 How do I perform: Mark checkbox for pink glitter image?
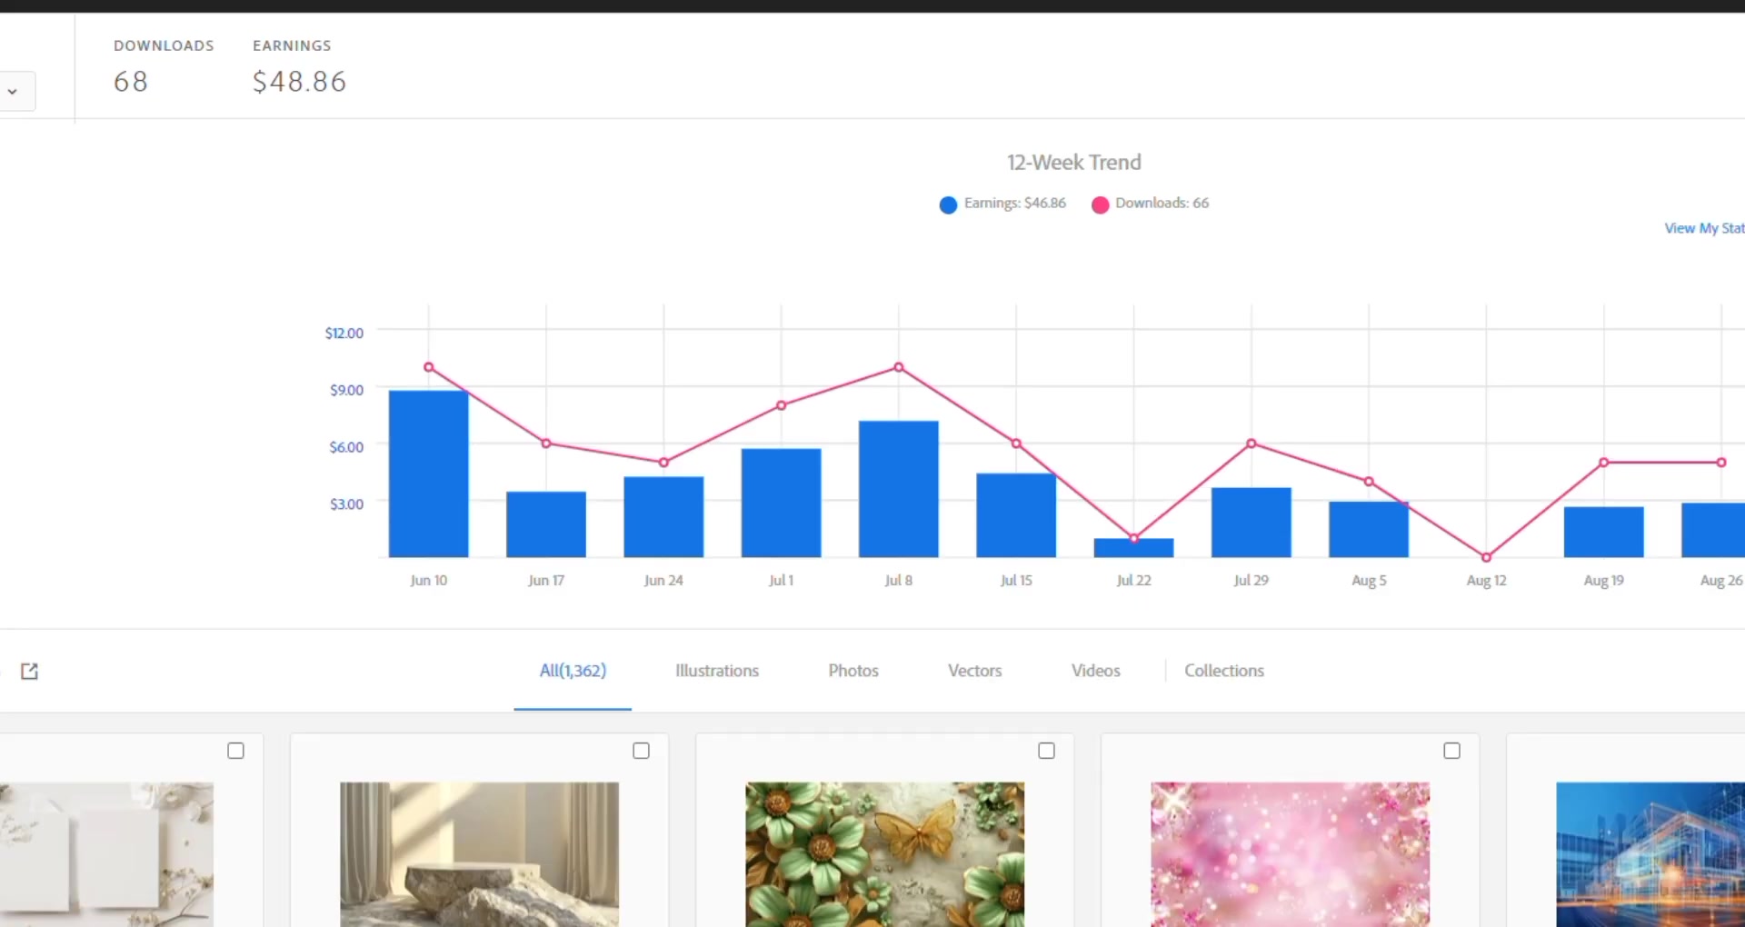pyautogui.click(x=1451, y=751)
